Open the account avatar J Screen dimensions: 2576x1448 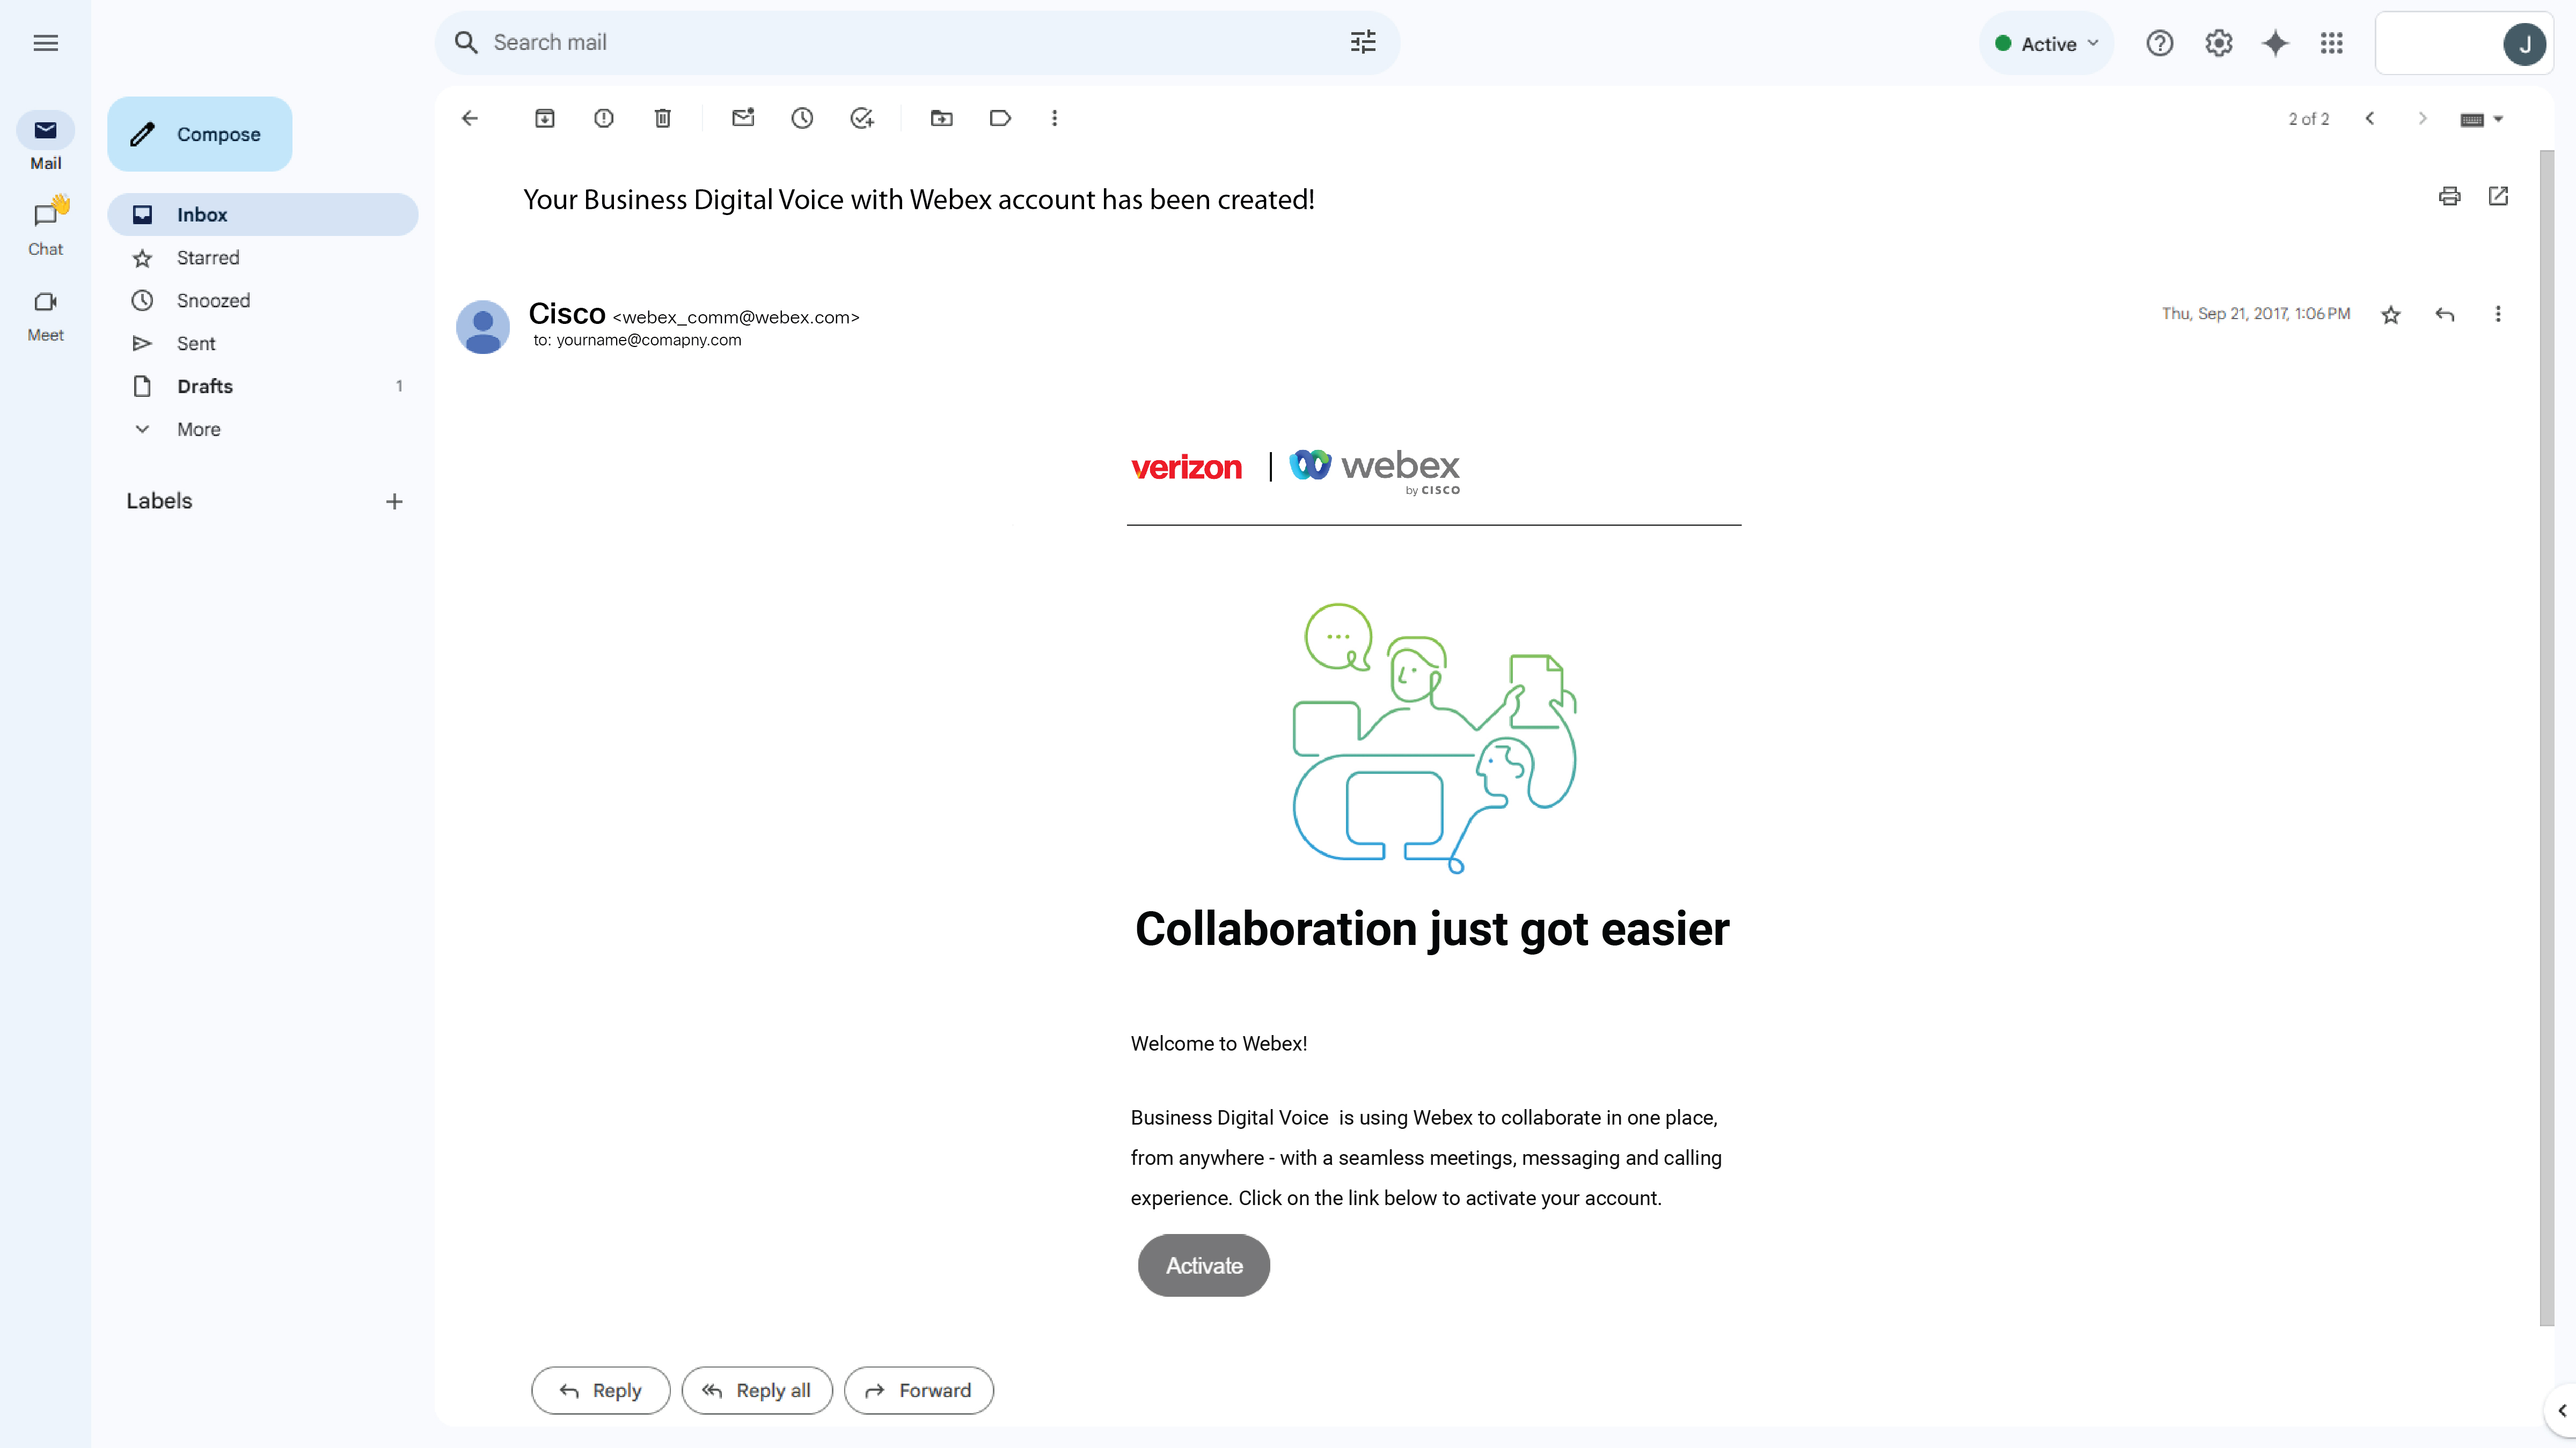2524,44
